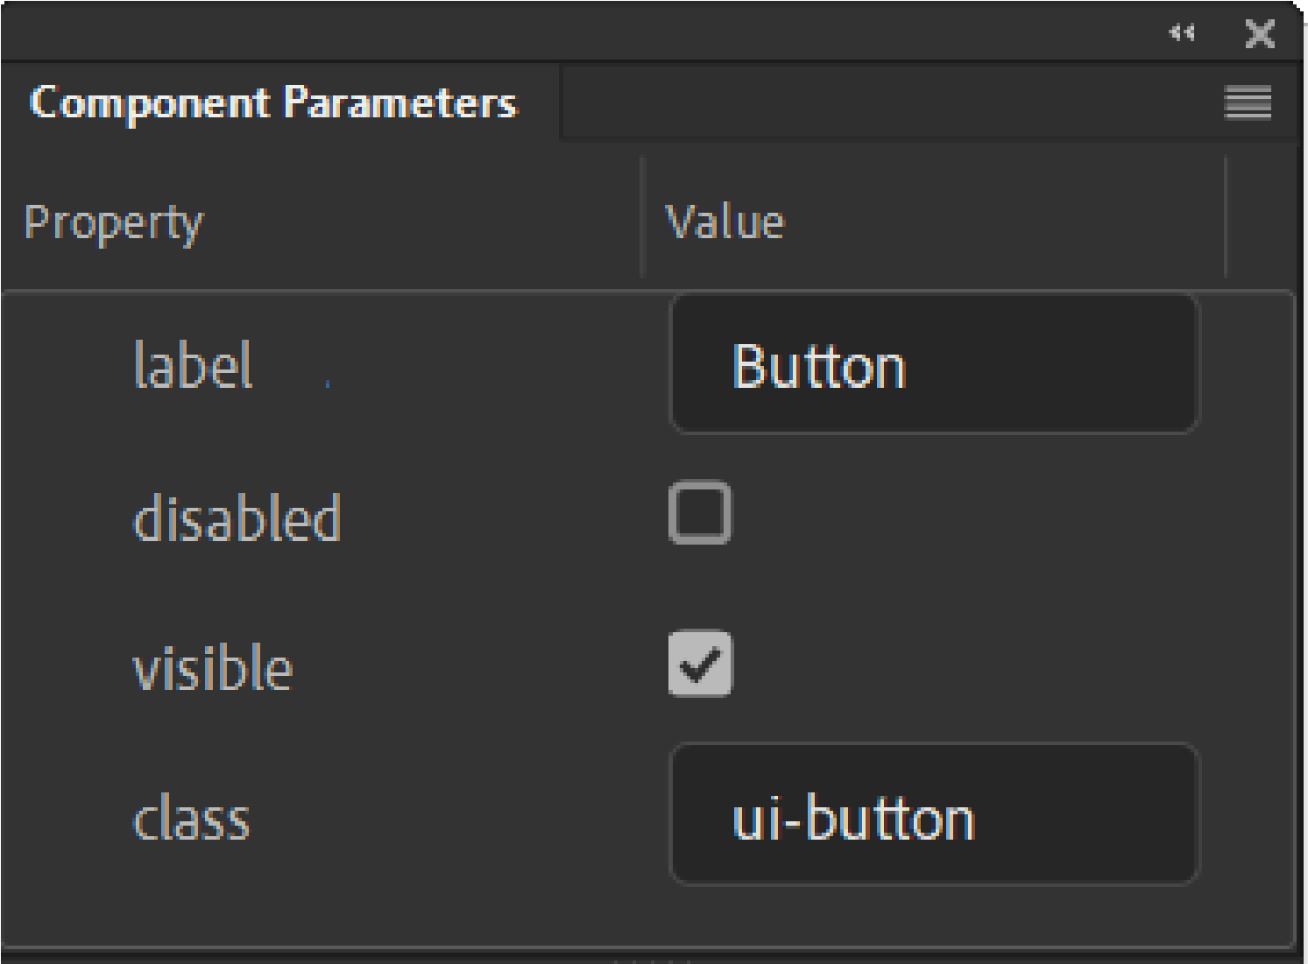Click divider between Property and Value headers
Viewport: 1308px width, 964px height.
pos(642,219)
